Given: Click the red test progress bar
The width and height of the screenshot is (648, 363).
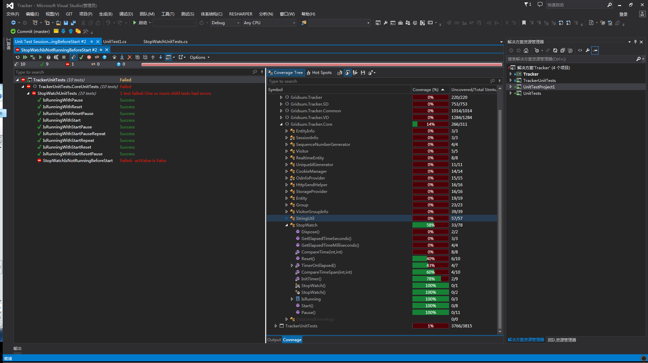Looking at the screenshot, I should [x=322, y=64].
